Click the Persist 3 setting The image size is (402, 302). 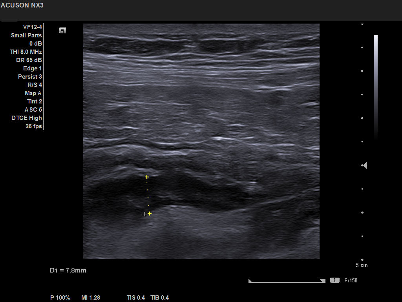30,77
